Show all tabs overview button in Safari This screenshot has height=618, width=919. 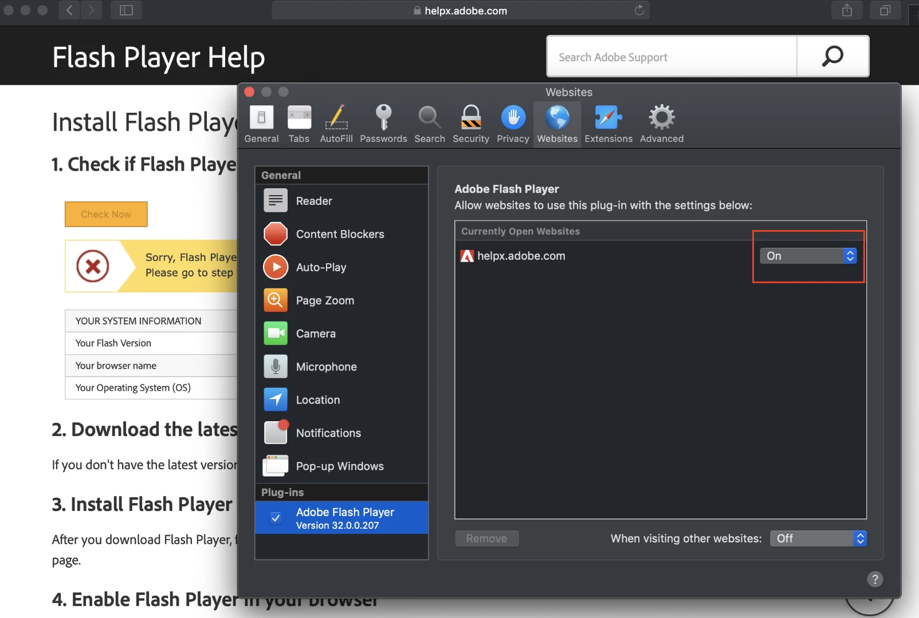(x=885, y=10)
